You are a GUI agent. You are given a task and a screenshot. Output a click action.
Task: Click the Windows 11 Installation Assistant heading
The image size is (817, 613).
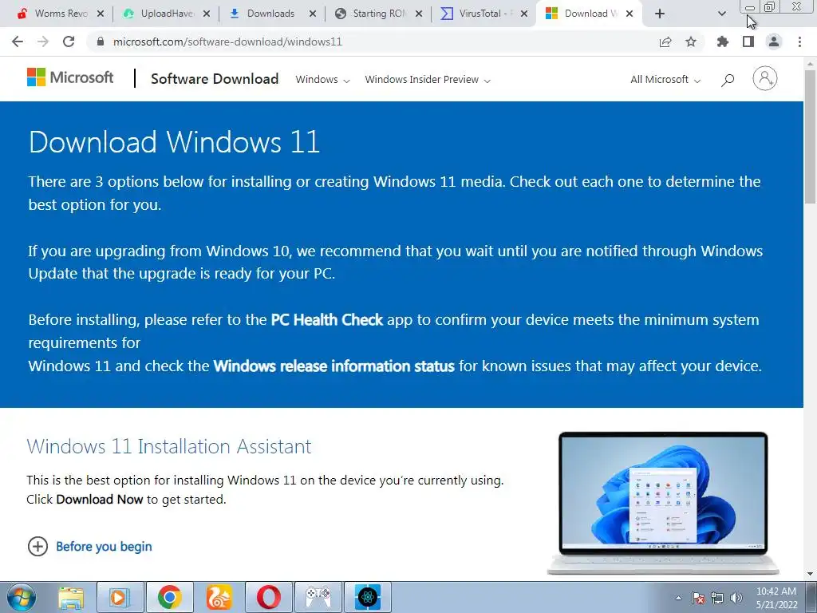point(169,447)
